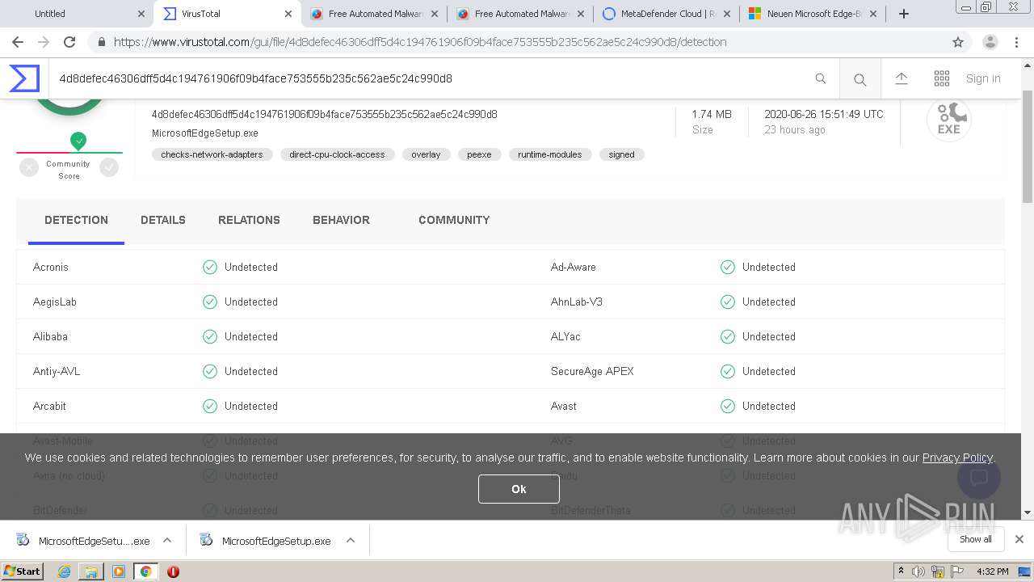Click the browser forward arrow
1034x582 pixels.
pyautogui.click(x=44, y=42)
